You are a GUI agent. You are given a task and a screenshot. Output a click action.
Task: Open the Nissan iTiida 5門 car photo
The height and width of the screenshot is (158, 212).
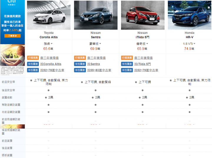(x=143, y=15)
